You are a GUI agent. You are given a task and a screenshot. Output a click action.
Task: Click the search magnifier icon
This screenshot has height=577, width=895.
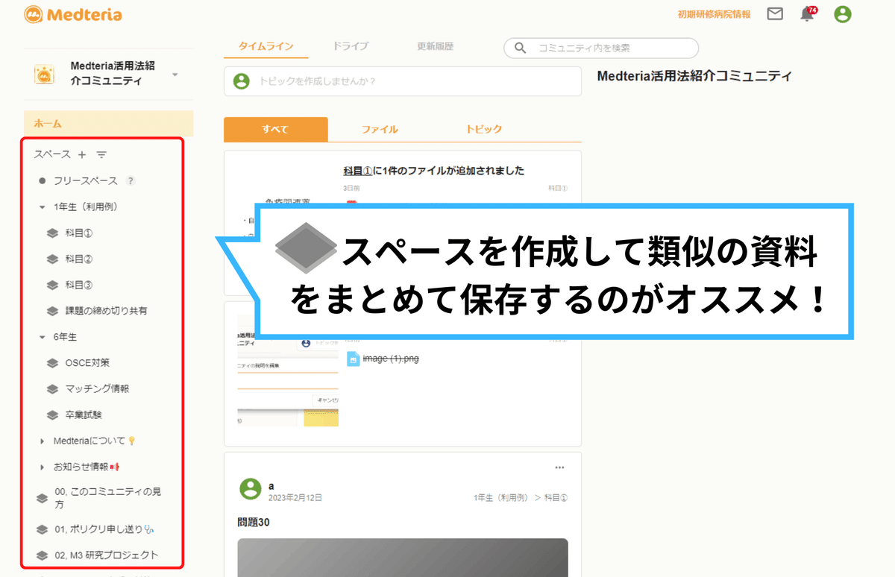pos(520,48)
